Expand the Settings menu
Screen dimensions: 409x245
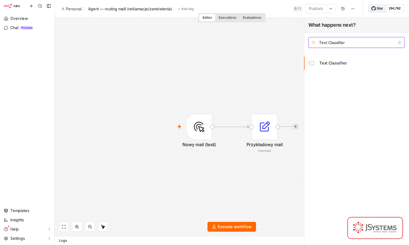coord(27,238)
